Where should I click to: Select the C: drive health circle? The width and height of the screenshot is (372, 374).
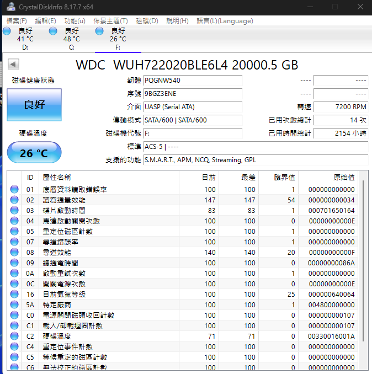[53, 31]
